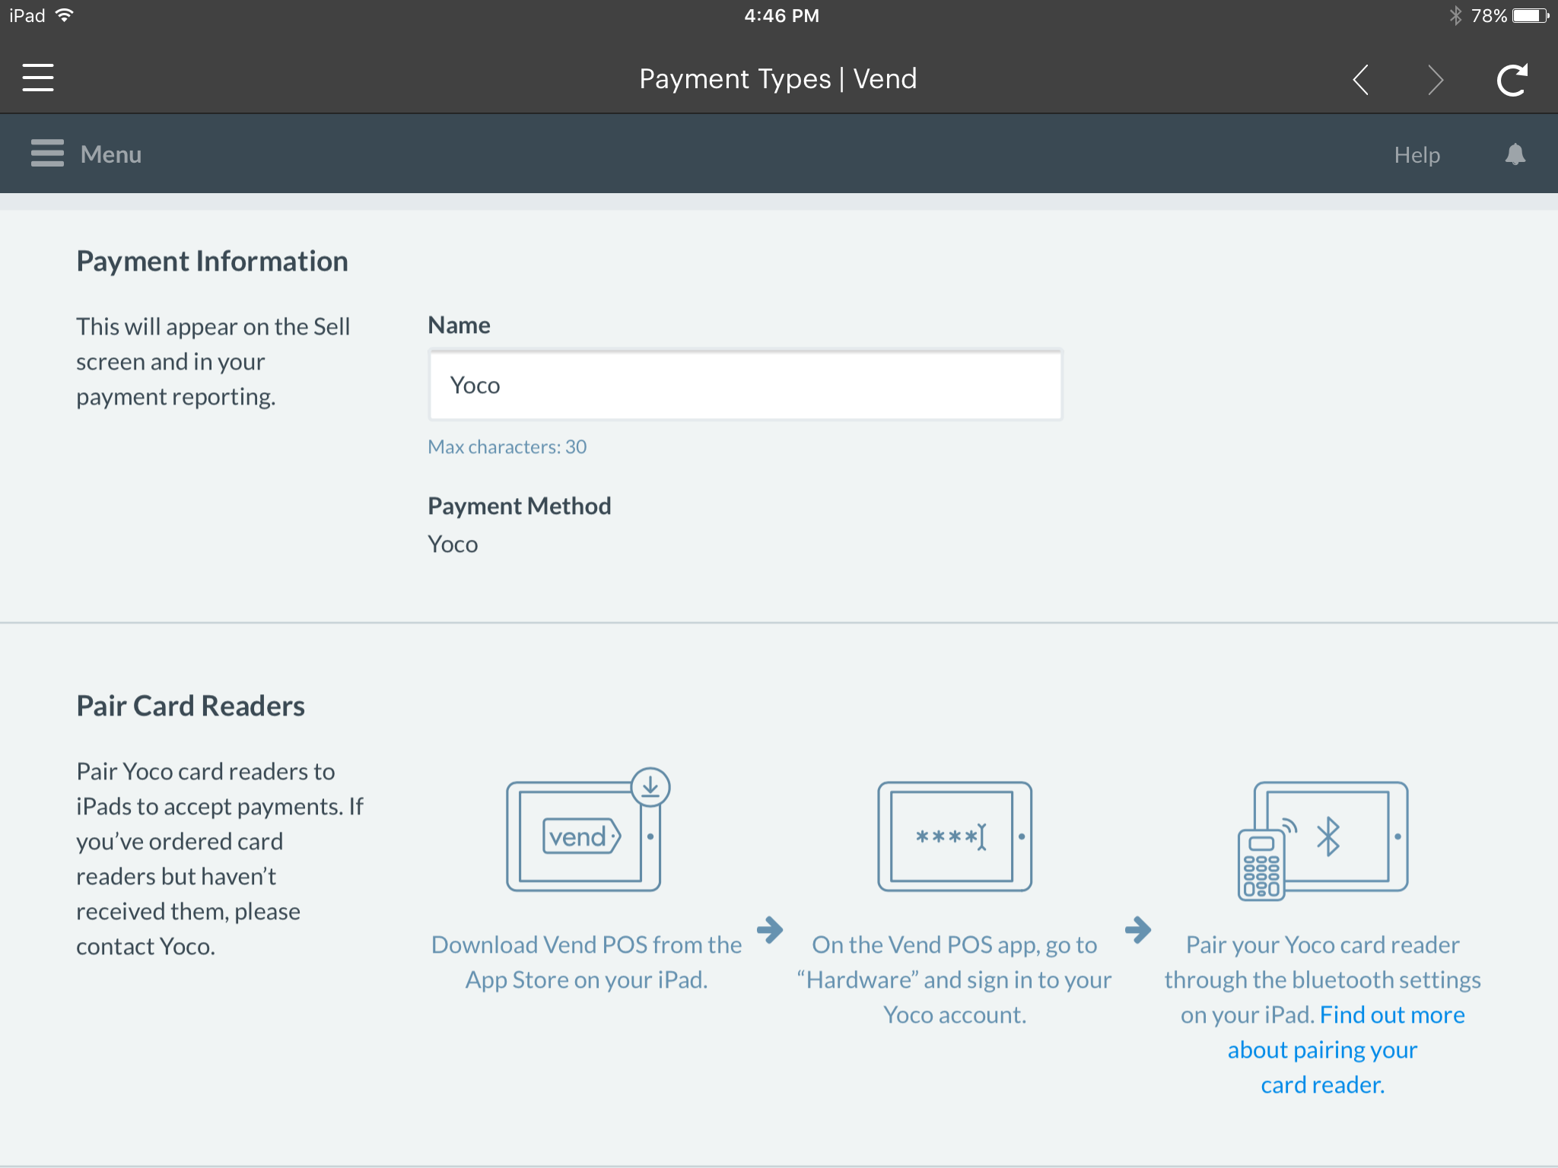Tap the password sign-in tablet illustration
Viewport: 1558px width, 1168px height.
[x=955, y=836]
